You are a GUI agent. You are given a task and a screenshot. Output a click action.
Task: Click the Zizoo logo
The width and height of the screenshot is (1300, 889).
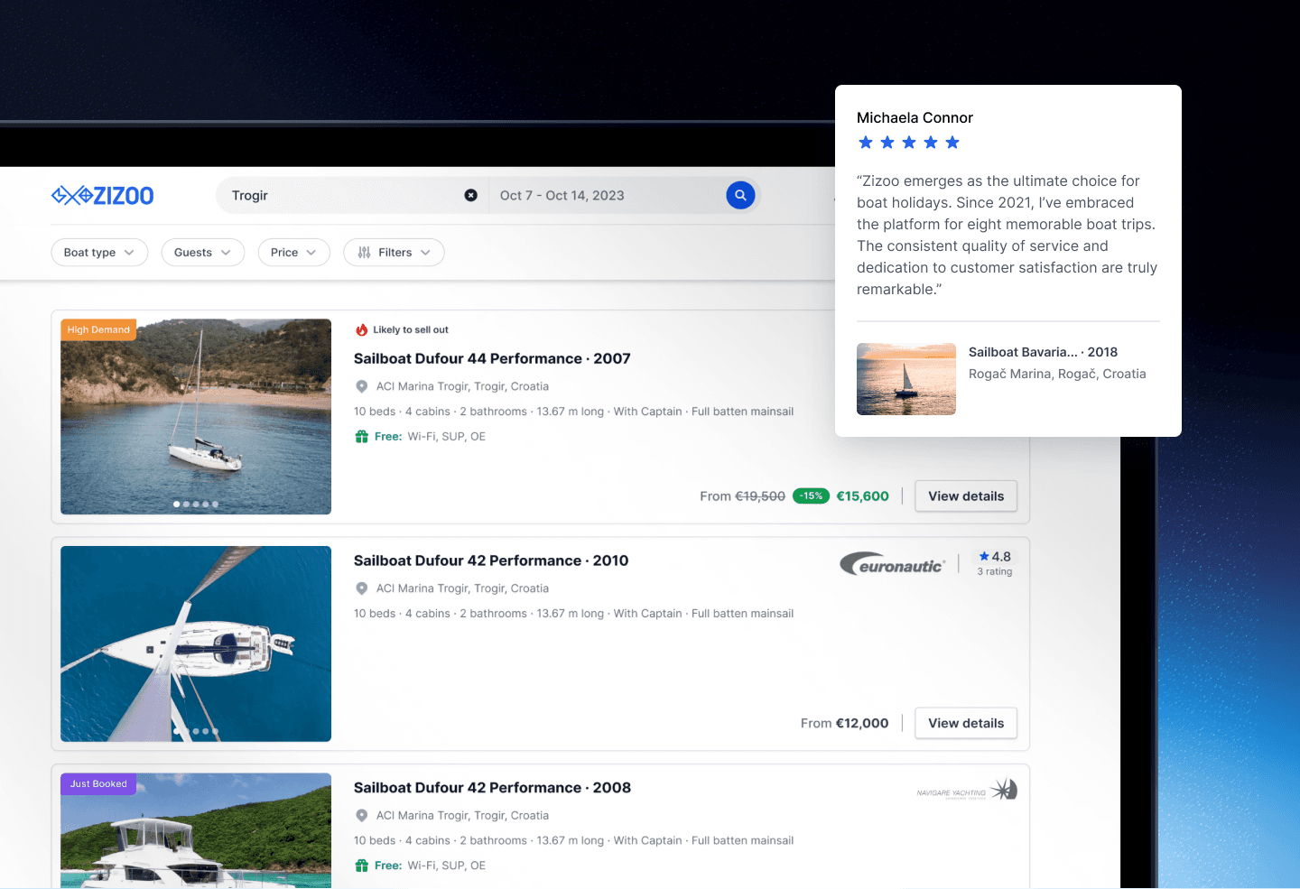[x=103, y=195]
